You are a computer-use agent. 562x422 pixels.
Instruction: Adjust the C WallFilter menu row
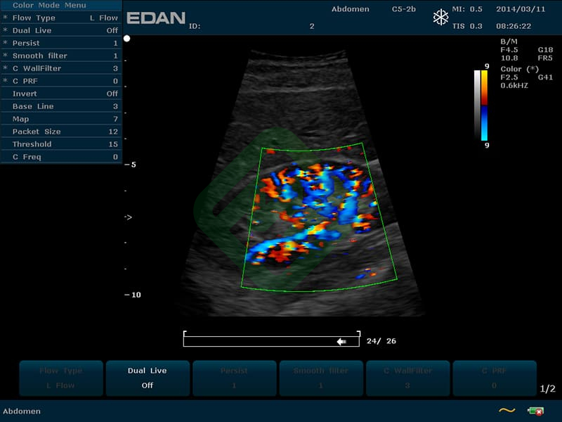(61, 68)
